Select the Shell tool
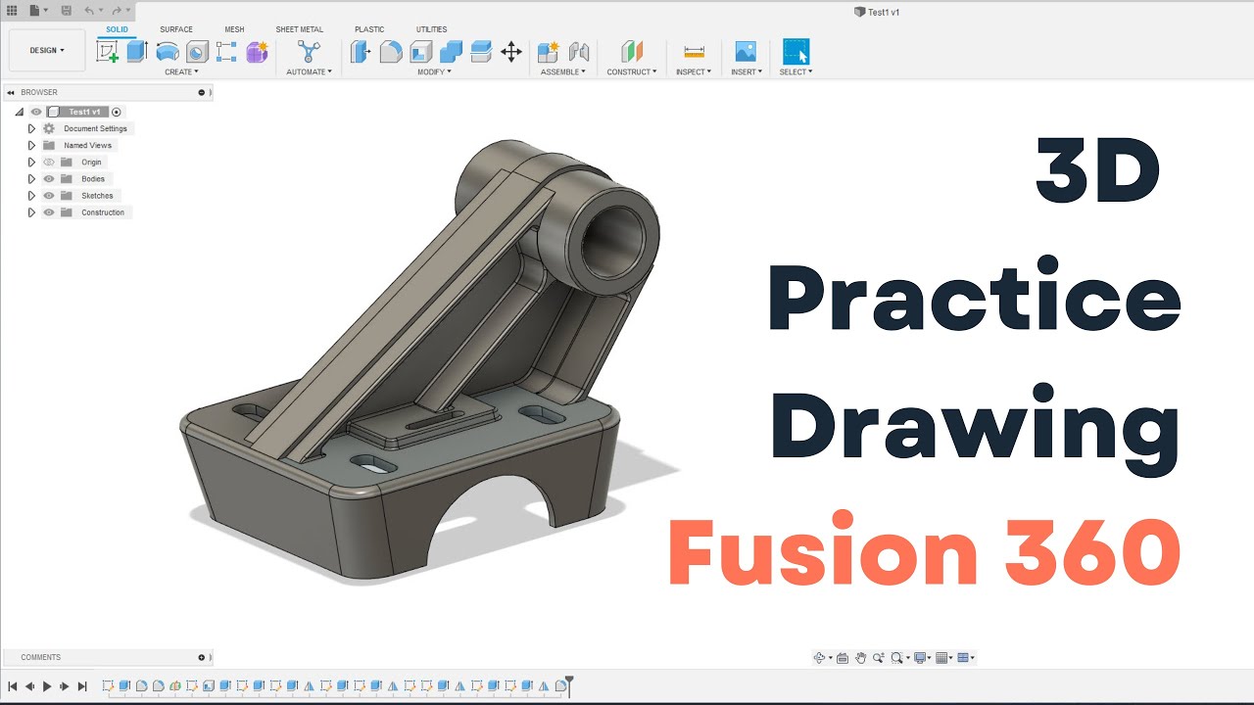 pos(421,52)
